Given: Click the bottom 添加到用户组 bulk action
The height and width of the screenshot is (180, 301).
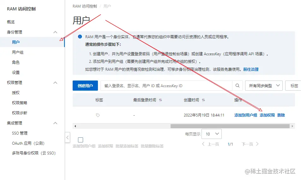Looking at the screenshot, I should [84, 146].
